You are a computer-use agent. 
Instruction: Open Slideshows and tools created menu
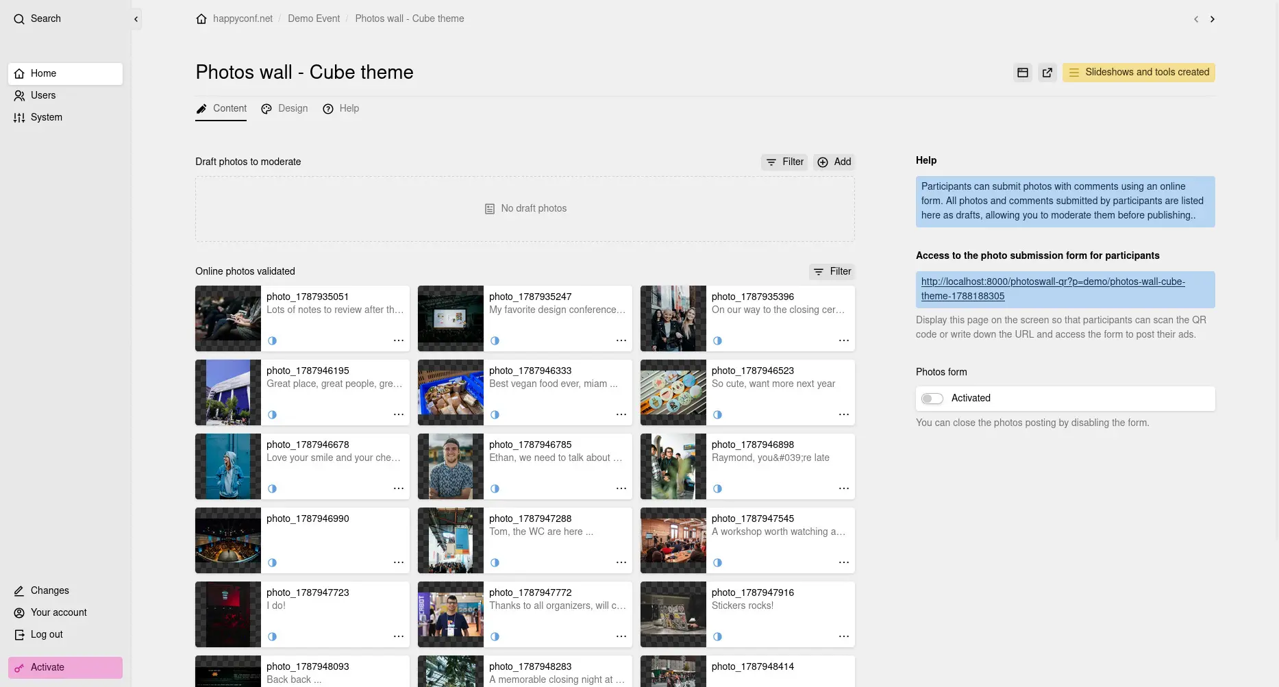pyautogui.click(x=1139, y=73)
